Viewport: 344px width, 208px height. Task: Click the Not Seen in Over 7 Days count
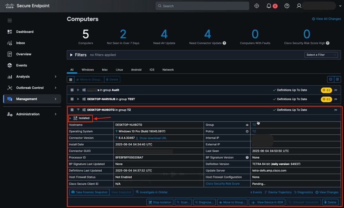click(123, 34)
